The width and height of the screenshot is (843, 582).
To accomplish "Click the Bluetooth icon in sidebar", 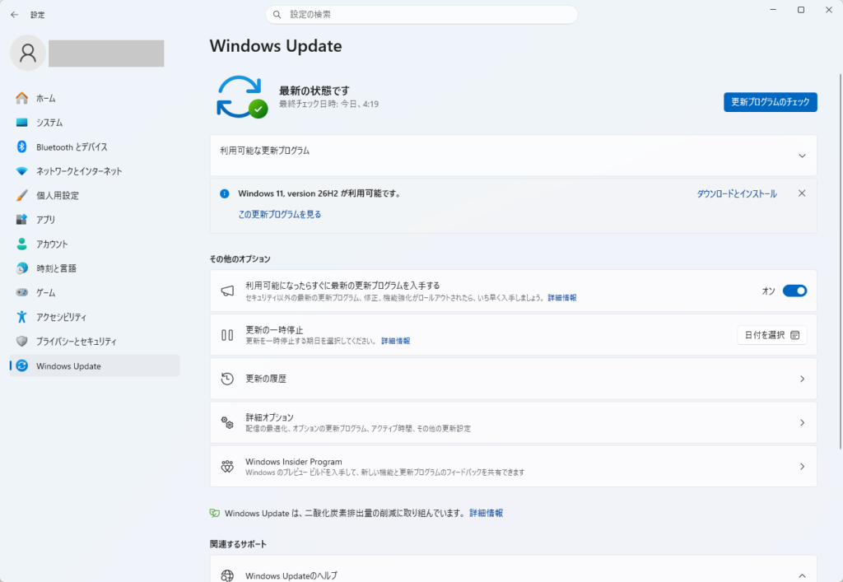I will 21,147.
